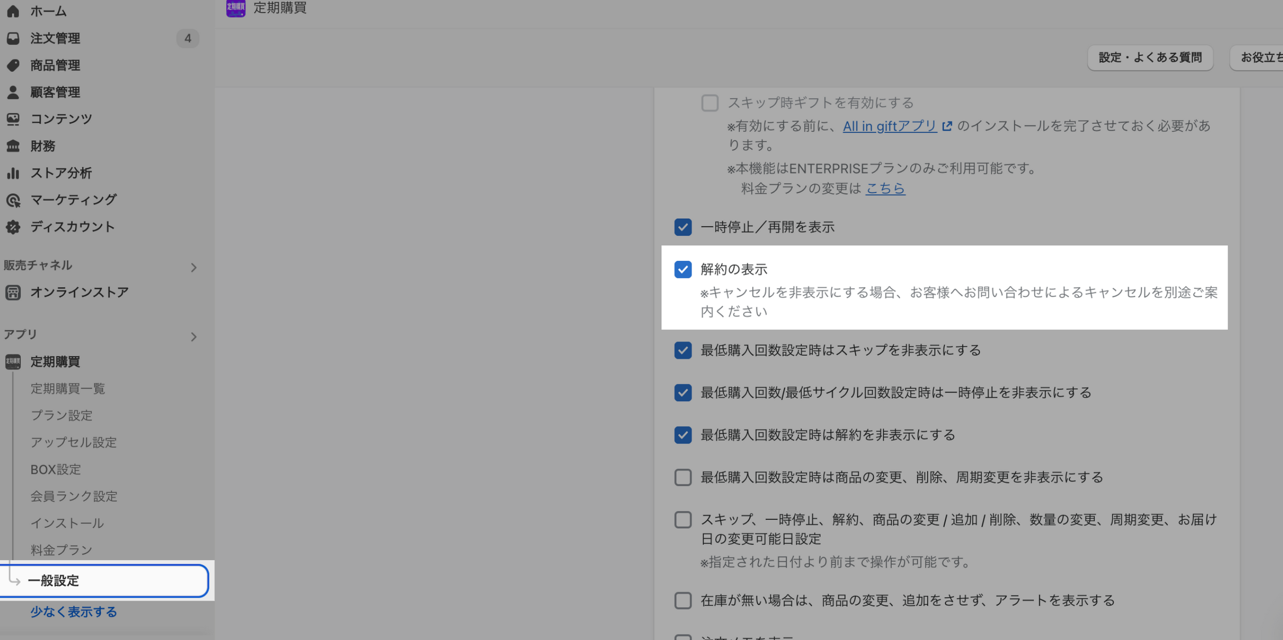Image resolution: width=1283 pixels, height=640 pixels.
Task: Open the finance (財務) bank icon
Action: click(13, 146)
